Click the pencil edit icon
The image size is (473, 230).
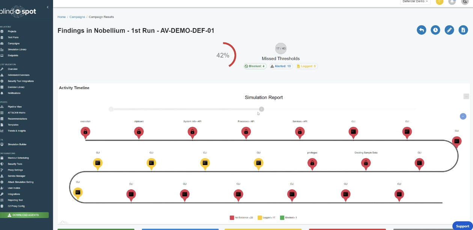pyautogui.click(x=449, y=30)
